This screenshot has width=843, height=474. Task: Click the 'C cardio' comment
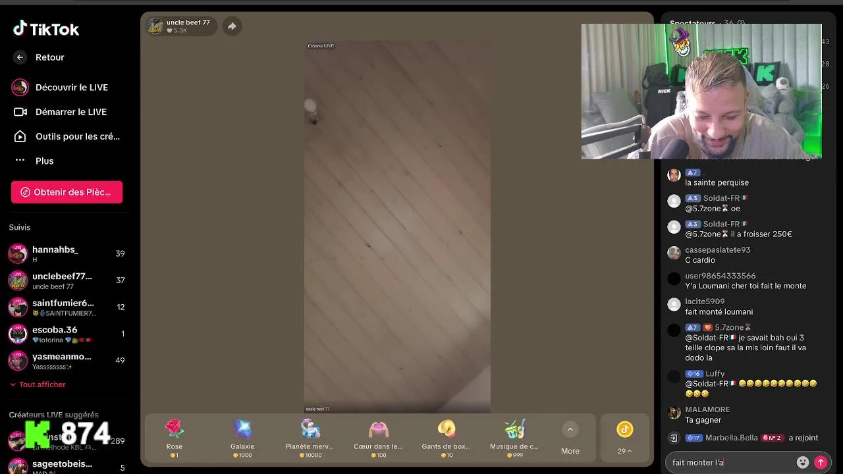tap(700, 260)
